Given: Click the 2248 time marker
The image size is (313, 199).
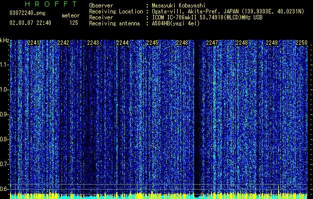Looking at the screenshot, I should pos(242,42).
